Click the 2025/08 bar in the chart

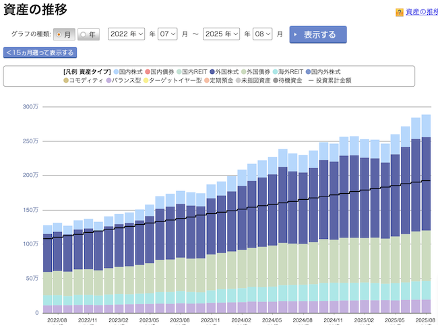click(426, 215)
